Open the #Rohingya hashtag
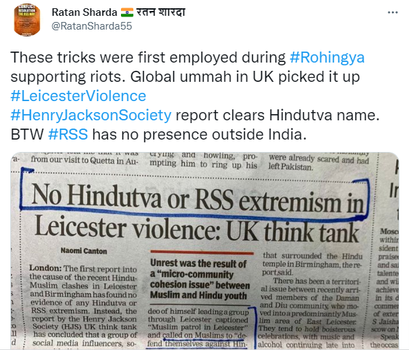409x350 pixels. 327,58
